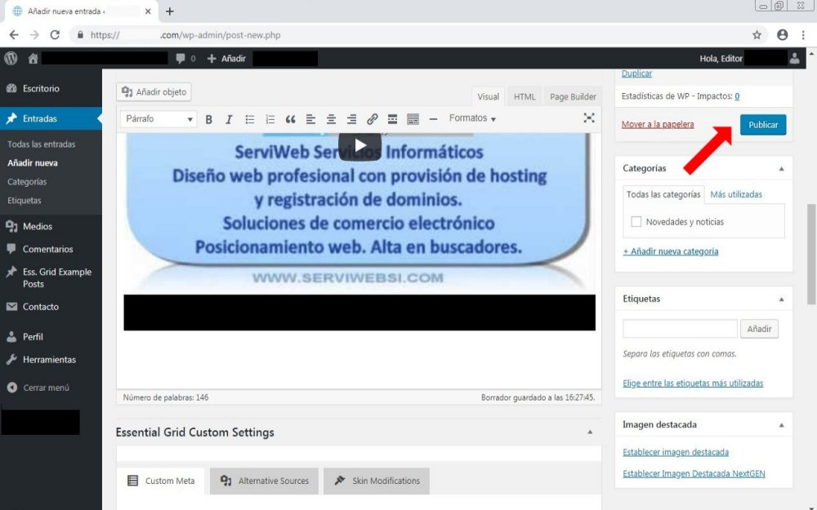Switch to the HTML editor tab

pos(525,97)
